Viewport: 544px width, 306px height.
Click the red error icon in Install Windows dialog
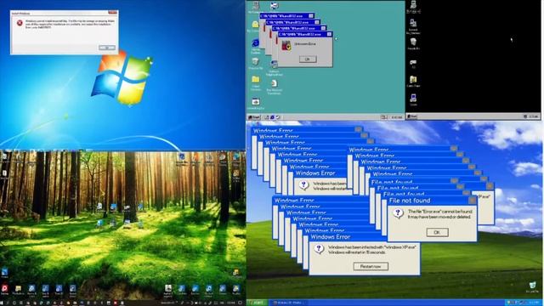click(x=20, y=23)
